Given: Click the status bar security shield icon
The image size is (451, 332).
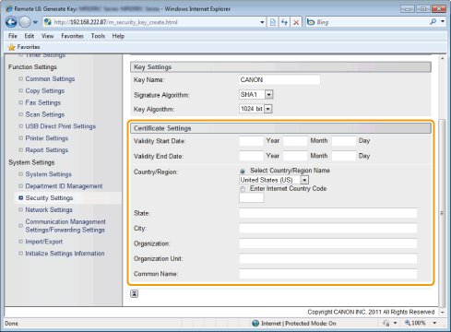Looking at the screenshot, I should click(386, 323).
